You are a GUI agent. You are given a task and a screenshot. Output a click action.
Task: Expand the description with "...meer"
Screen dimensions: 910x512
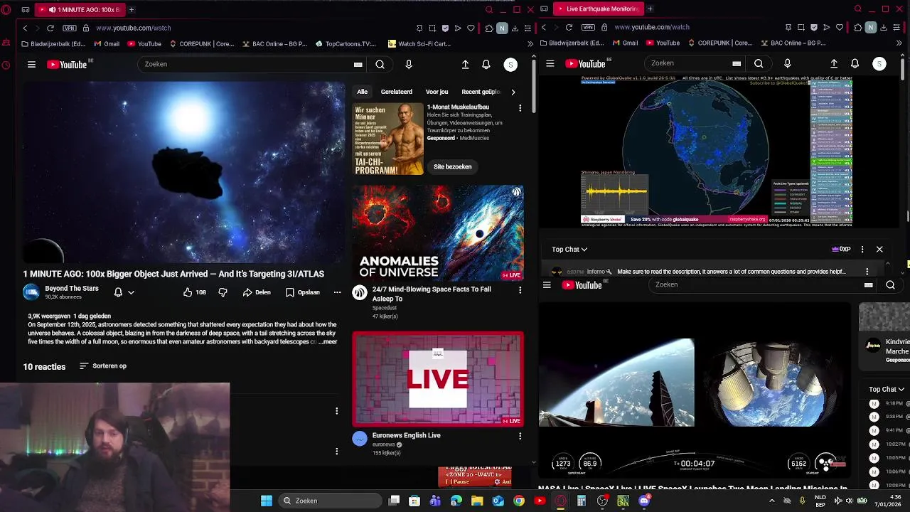tap(328, 342)
